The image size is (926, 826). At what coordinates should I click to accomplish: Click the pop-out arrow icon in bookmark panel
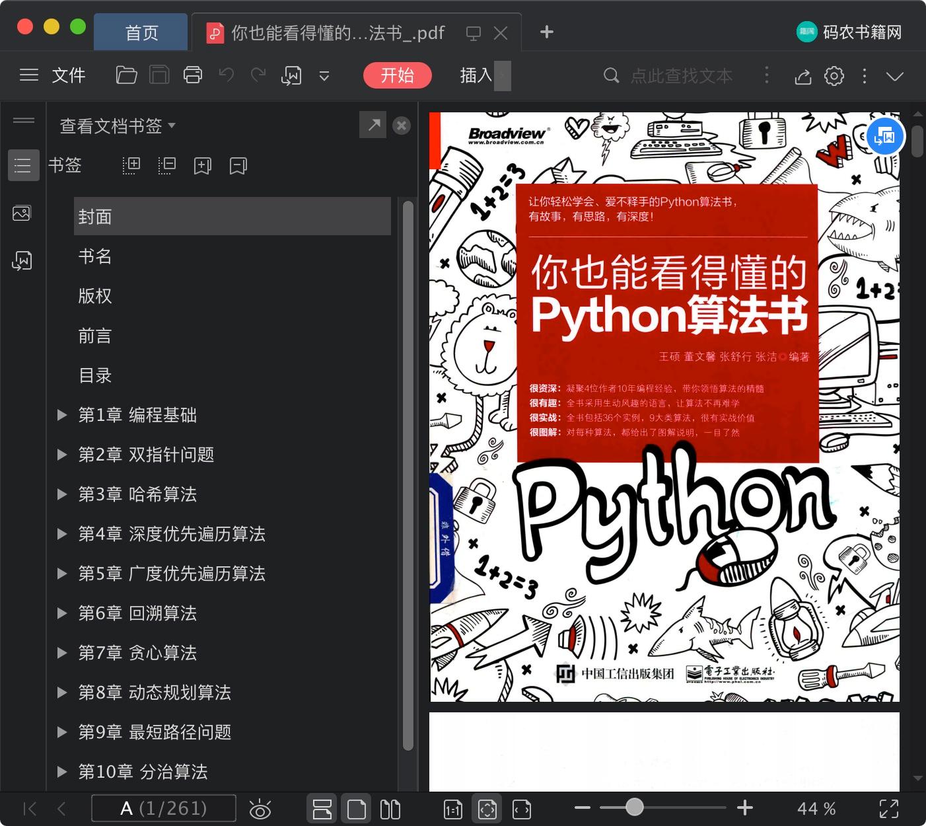point(373,125)
